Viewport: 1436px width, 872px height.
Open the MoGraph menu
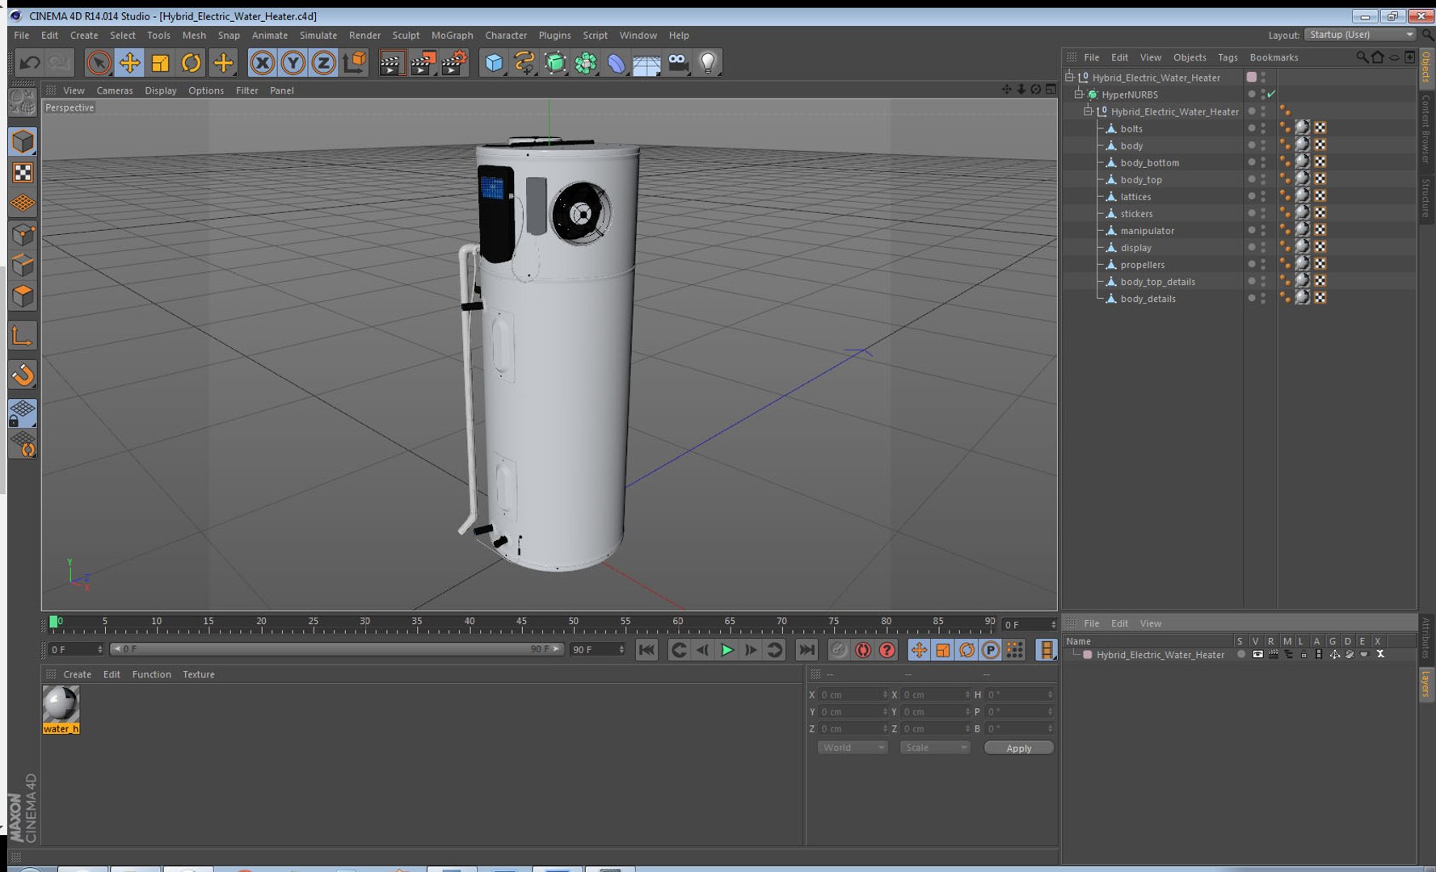[x=452, y=35]
